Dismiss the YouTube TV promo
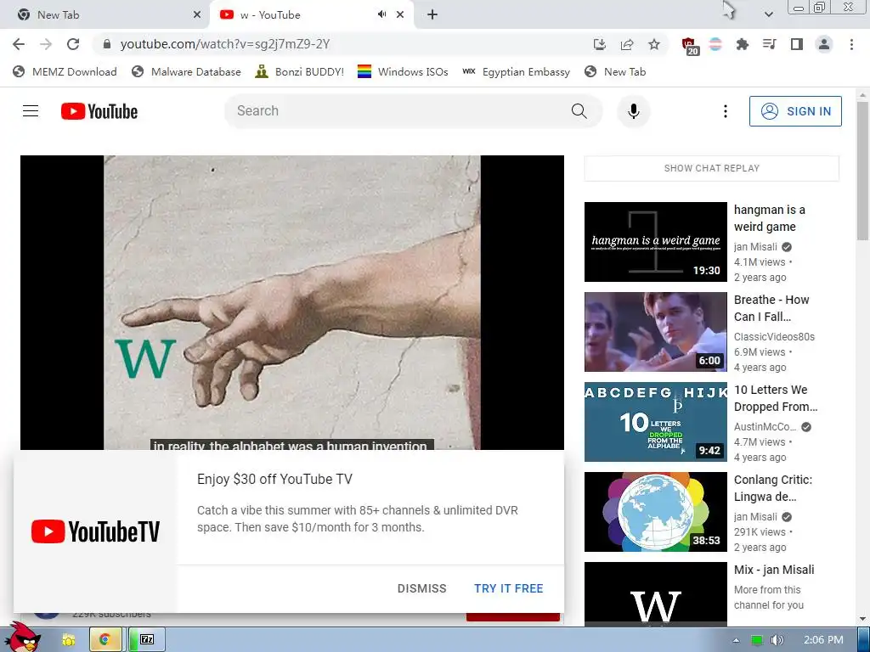 421,588
